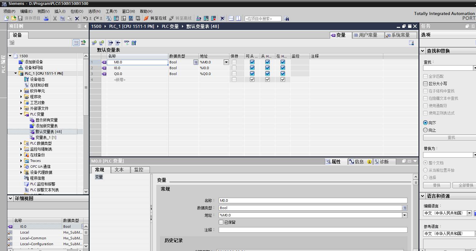The image size is (476, 251).
Task: Monitor all tags with the glasses icon
Action: [126, 43]
